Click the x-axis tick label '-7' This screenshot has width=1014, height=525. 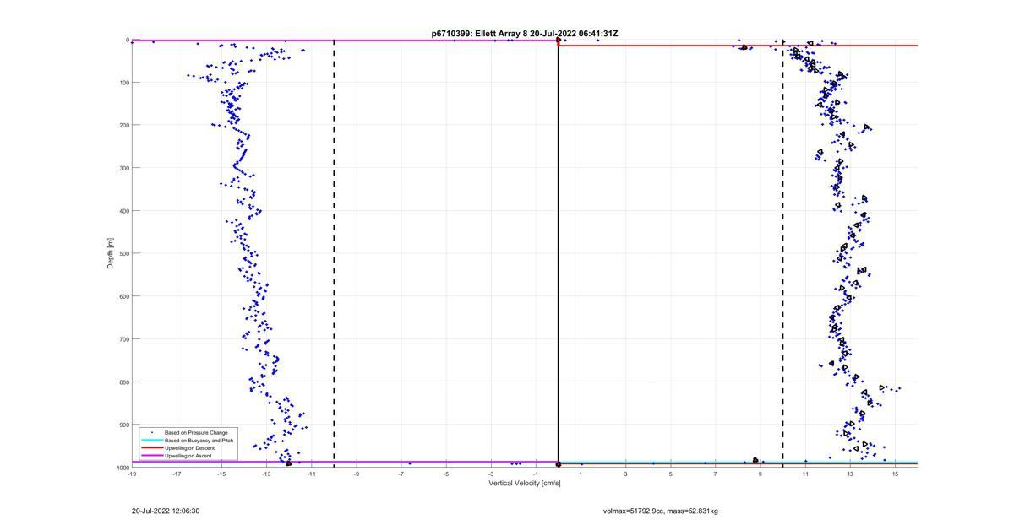click(401, 474)
